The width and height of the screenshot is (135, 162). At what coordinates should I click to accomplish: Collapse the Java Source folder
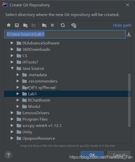(x=12, y=68)
